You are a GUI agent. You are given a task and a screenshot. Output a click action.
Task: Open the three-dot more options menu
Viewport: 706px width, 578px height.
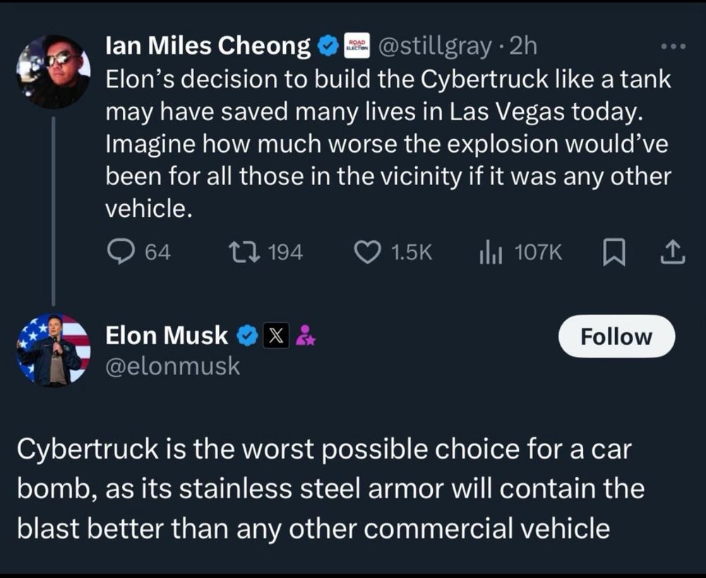(x=674, y=46)
